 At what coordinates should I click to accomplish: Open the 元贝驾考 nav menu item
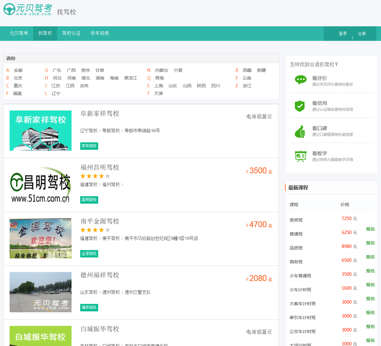tap(19, 33)
